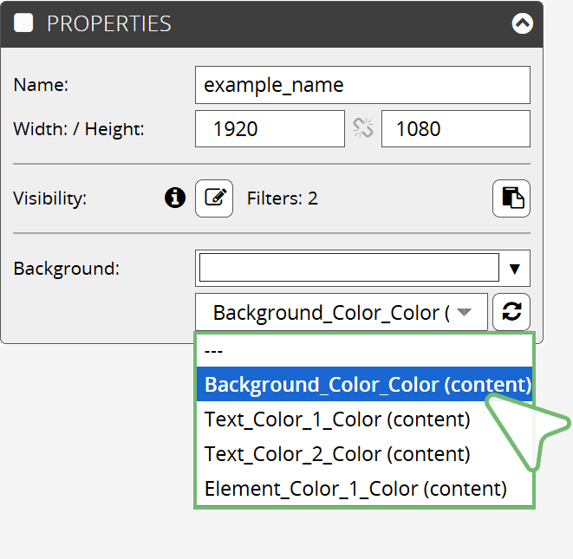This screenshot has height=559, width=573.
Task: Open the Background_Color_Color variable dropdown
Action: point(342,312)
